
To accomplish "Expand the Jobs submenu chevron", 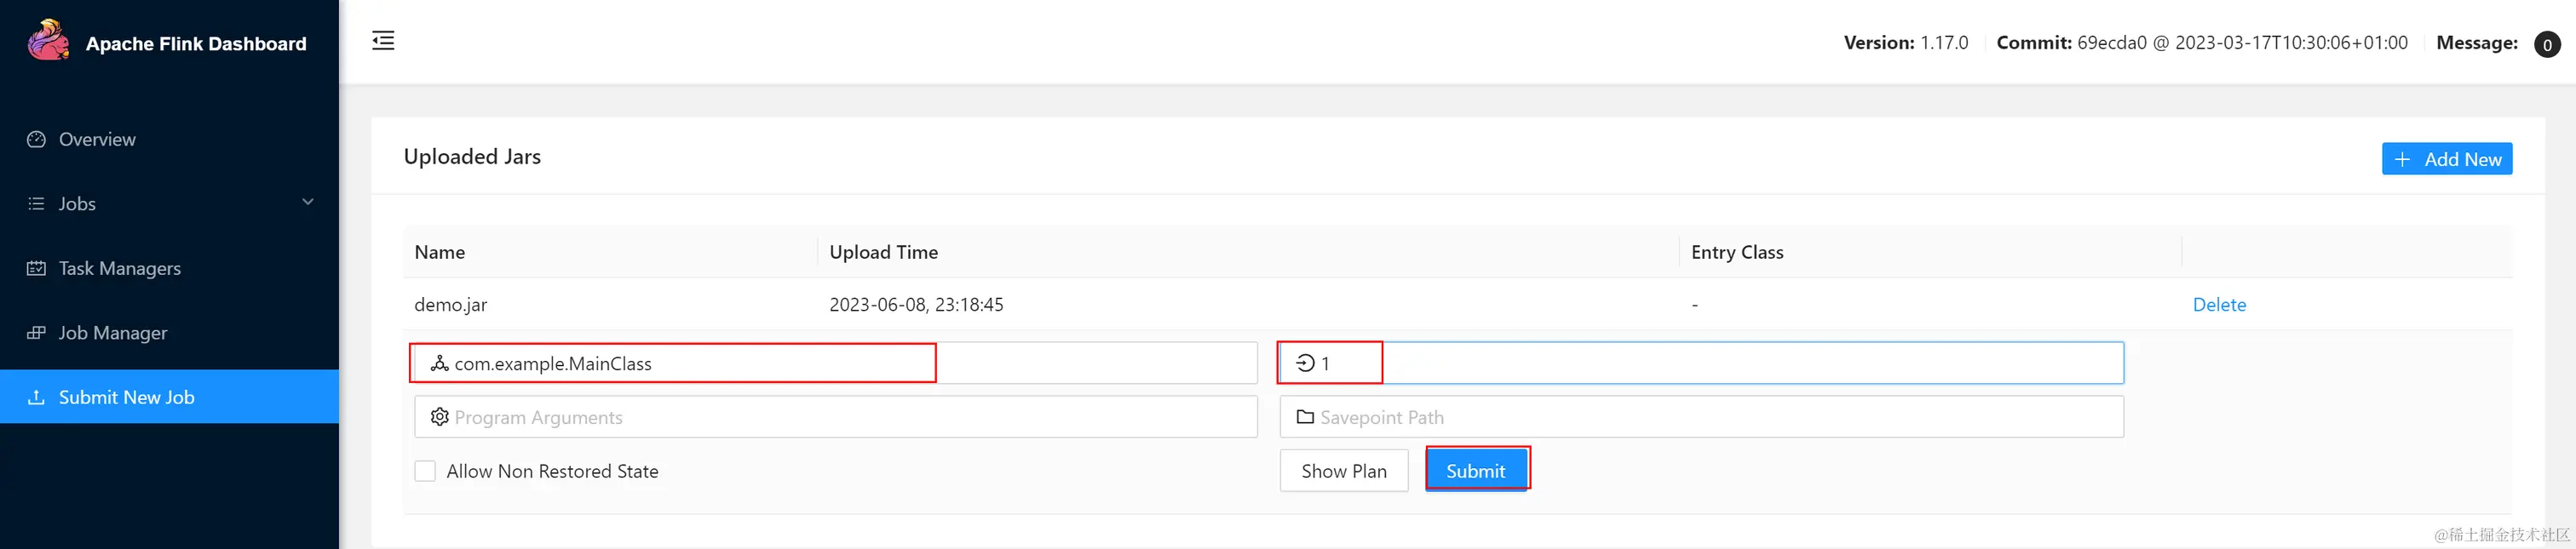I will click(x=308, y=202).
